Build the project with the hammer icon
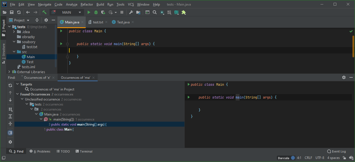The image size is (355, 162). coord(44,12)
